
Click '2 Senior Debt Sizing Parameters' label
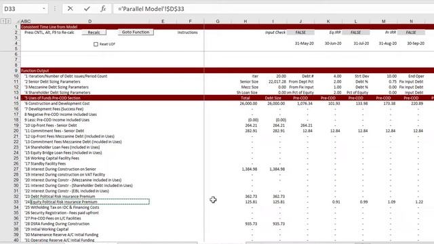pyautogui.click(x=52, y=81)
